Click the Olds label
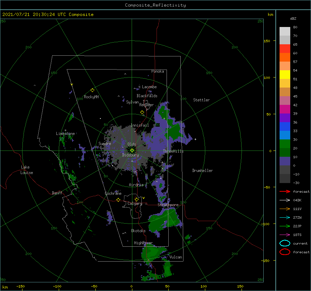This screenshot has height=291, width=311. coord(132,144)
